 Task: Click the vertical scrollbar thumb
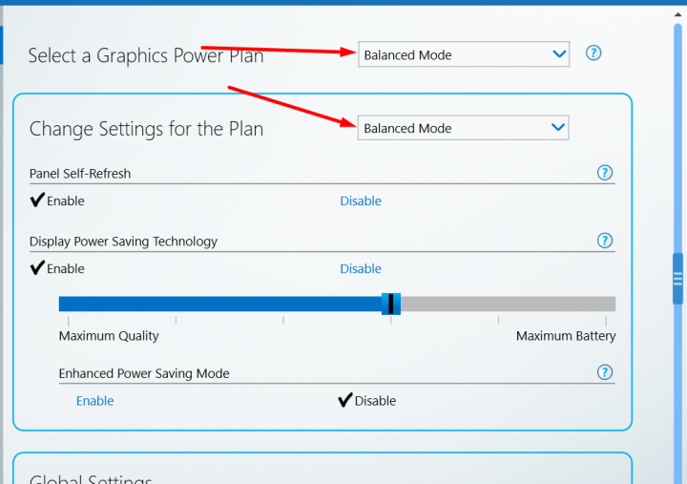[677, 279]
